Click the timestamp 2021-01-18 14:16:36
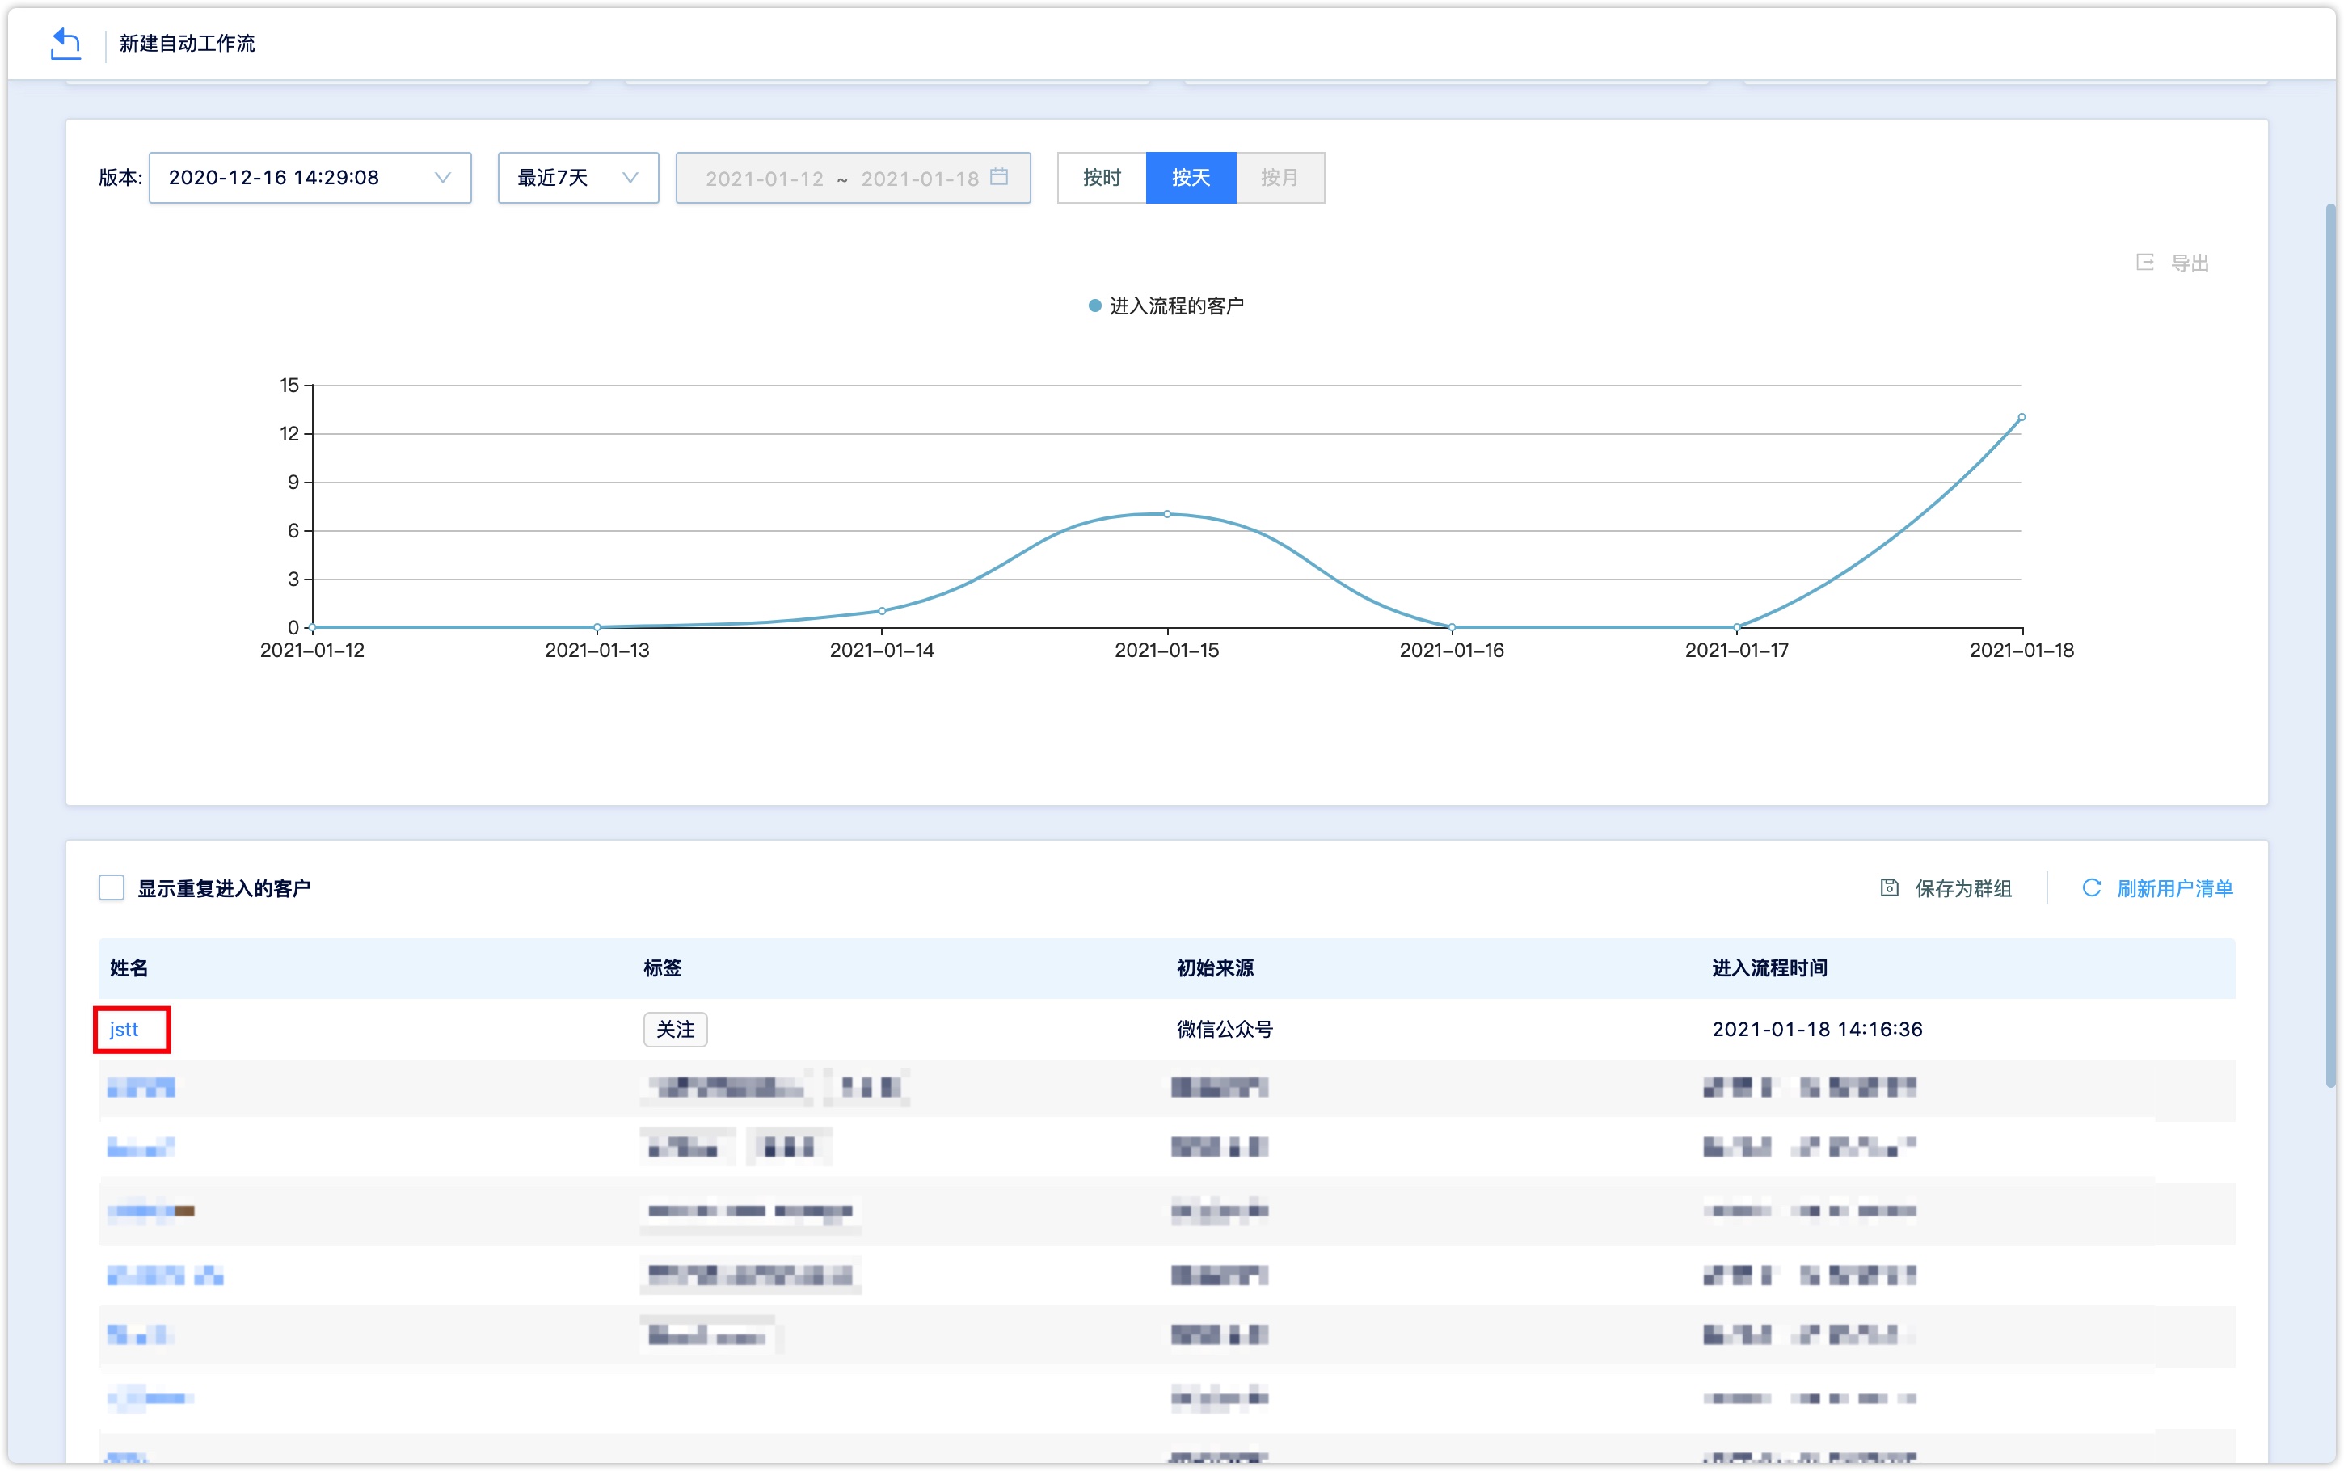This screenshot has width=2344, height=1471. pos(1817,1030)
